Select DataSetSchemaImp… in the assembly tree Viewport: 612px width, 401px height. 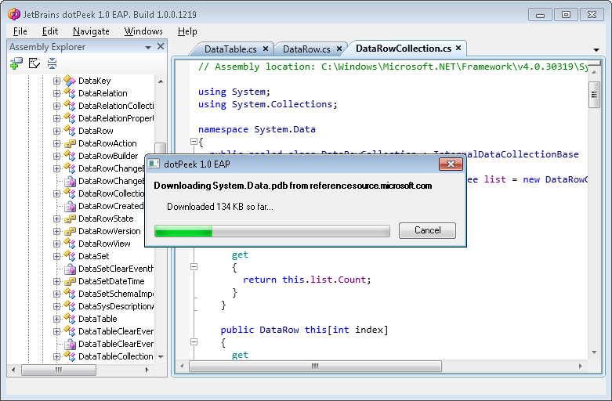pyautogui.click(x=115, y=294)
